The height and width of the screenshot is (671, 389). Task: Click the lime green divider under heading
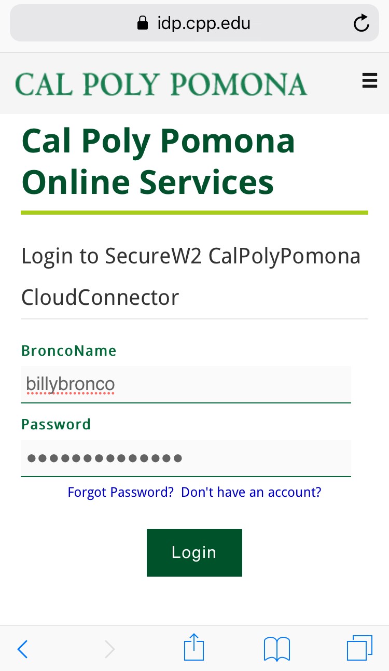[x=195, y=213]
